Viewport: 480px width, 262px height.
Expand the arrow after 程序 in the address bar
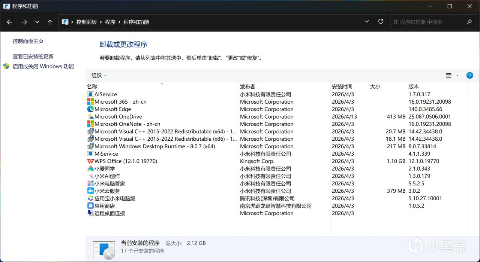tap(119, 22)
